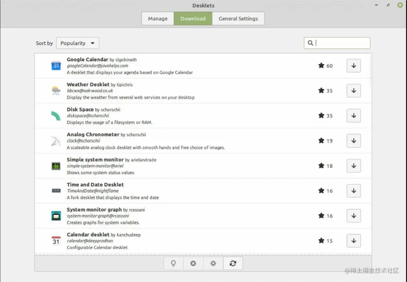Screen dimensions: 407x282
Task: Download the Time and Date Desklet
Action: point(354,191)
